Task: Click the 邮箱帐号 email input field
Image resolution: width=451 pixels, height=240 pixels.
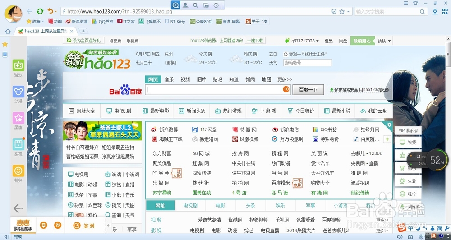Action: point(308,62)
